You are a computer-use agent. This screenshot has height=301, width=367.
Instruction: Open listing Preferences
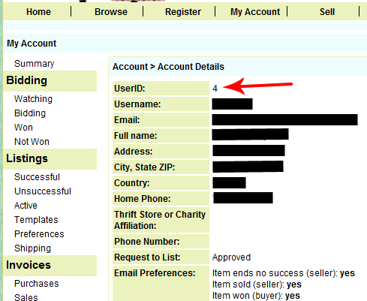(x=39, y=234)
